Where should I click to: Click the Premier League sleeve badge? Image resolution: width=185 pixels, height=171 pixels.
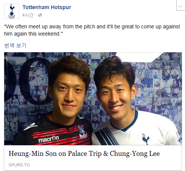point(179,139)
